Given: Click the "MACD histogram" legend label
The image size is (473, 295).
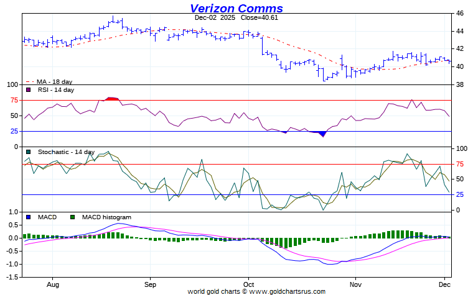Looking at the screenshot, I should pos(106,217).
